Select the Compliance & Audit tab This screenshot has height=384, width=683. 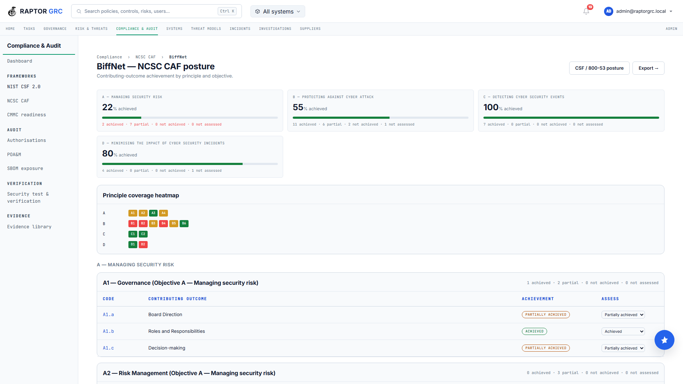point(137,29)
